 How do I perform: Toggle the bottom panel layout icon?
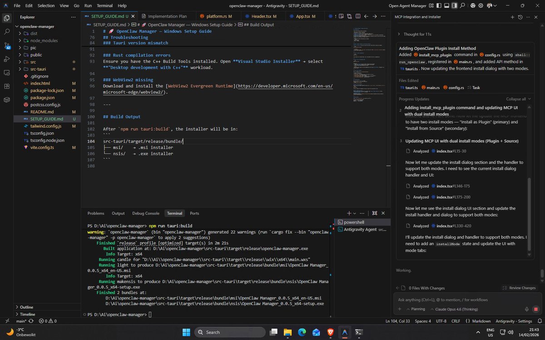click(446, 5)
